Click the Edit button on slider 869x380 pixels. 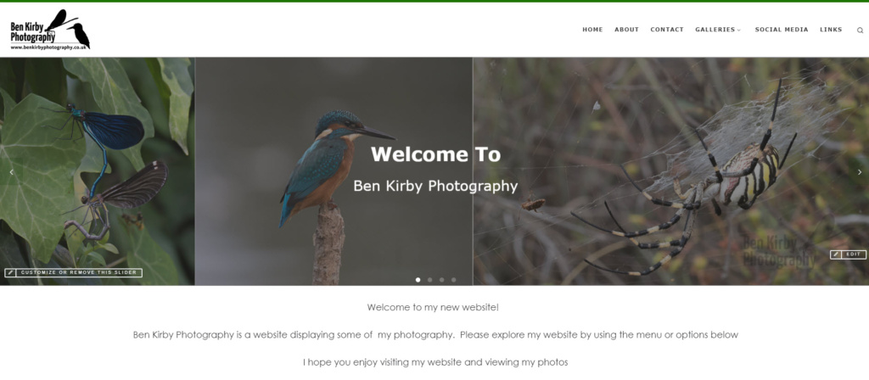click(x=854, y=254)
